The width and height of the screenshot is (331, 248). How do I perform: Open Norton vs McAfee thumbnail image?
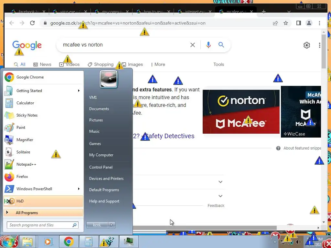pos(241,111)
